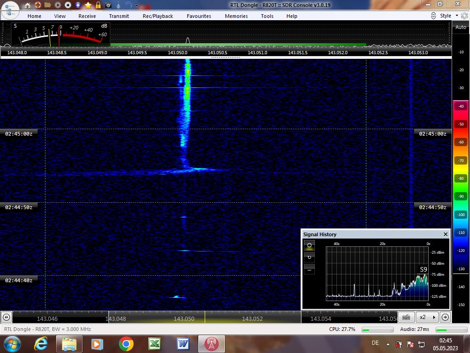Open the application menu orb
470x353 pixels.
(10, 9)
